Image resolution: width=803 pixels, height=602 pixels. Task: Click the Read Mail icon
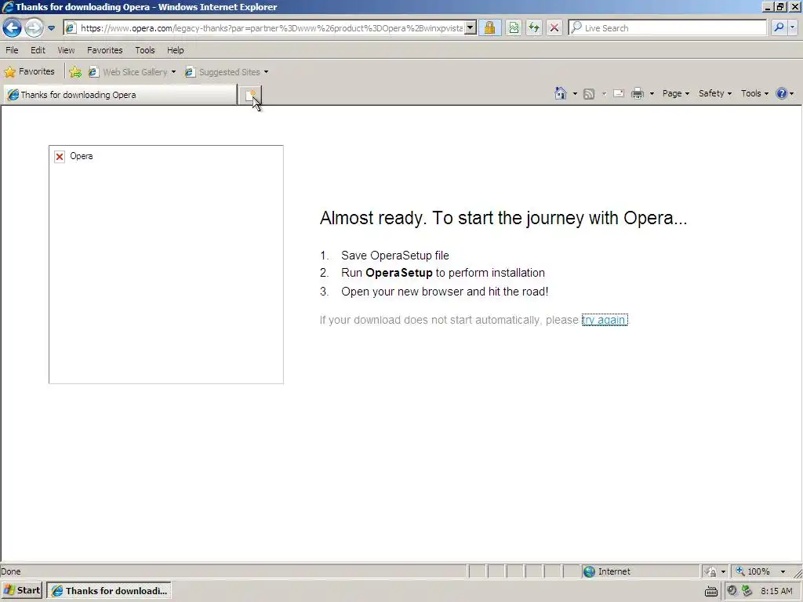[619, 94]
